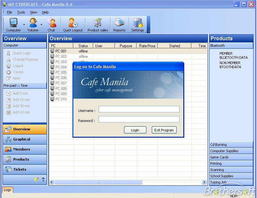Open Product sales from the toolbar
This screenshot has width=257, height=198.
(98, 24)
